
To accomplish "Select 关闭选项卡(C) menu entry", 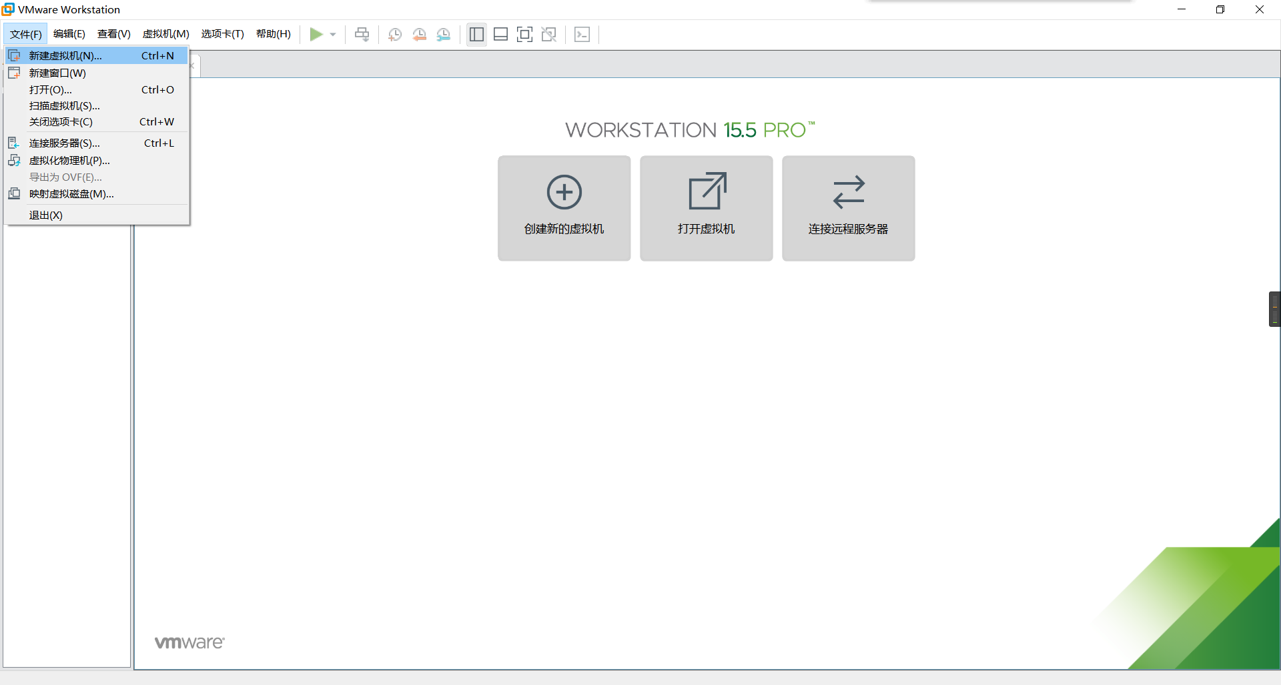I will click(x=97, y=121).
